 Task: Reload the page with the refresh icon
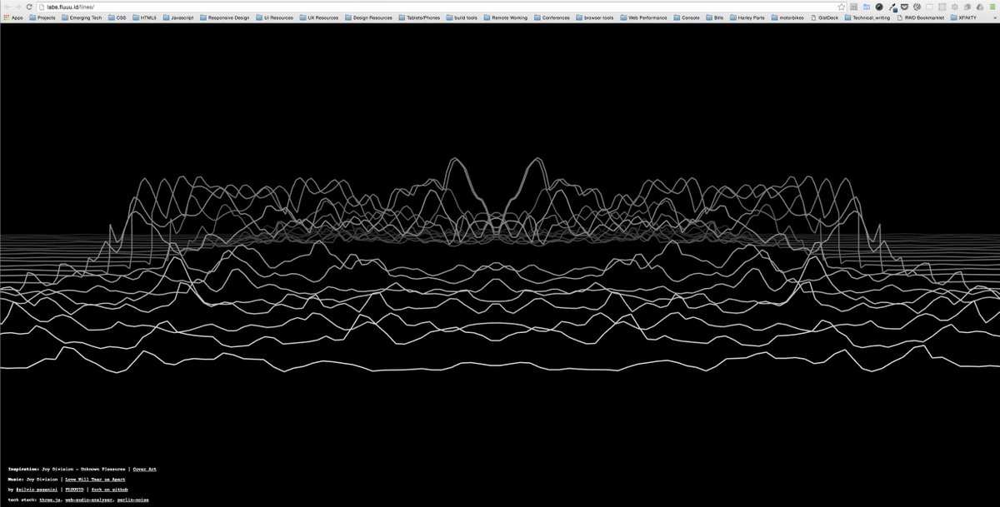(x=30, y=6)
